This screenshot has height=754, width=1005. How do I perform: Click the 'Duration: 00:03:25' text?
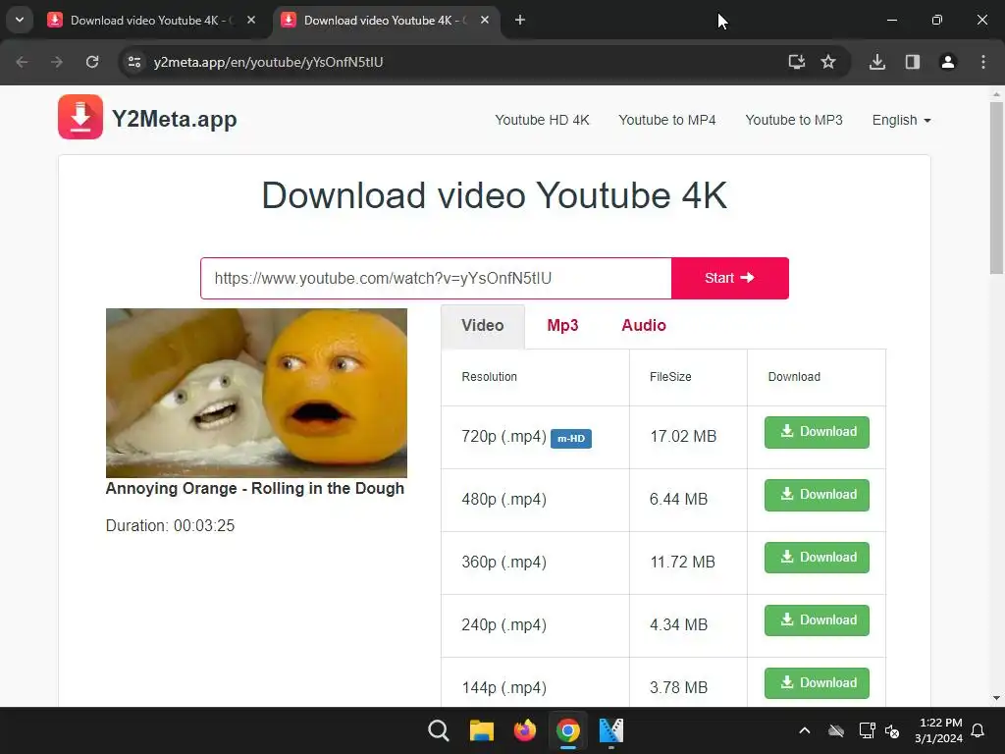coord(171,526)
